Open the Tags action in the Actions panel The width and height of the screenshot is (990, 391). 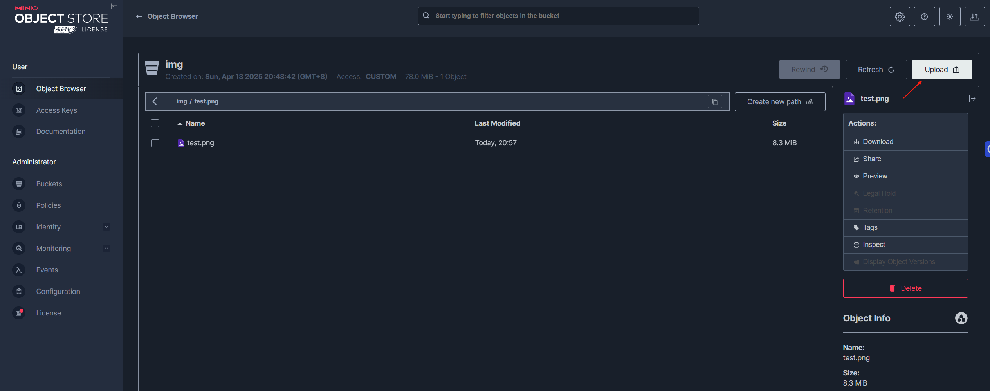click(869, 227)
